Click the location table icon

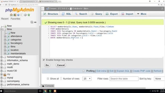coord(9,50)
